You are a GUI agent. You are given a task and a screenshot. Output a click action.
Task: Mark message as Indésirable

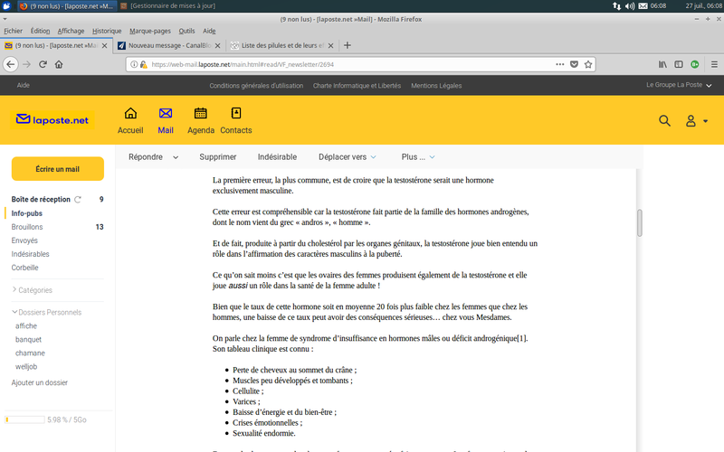(x=277, y=157)
